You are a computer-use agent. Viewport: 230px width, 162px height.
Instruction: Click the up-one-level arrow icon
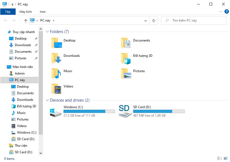coord(25,20)
